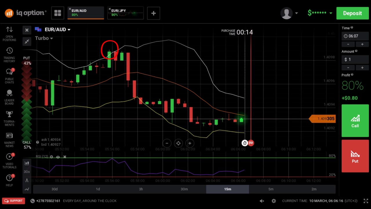Decrease the expiration time
This screenshot has width=371, height=209.
pos(348,44)
